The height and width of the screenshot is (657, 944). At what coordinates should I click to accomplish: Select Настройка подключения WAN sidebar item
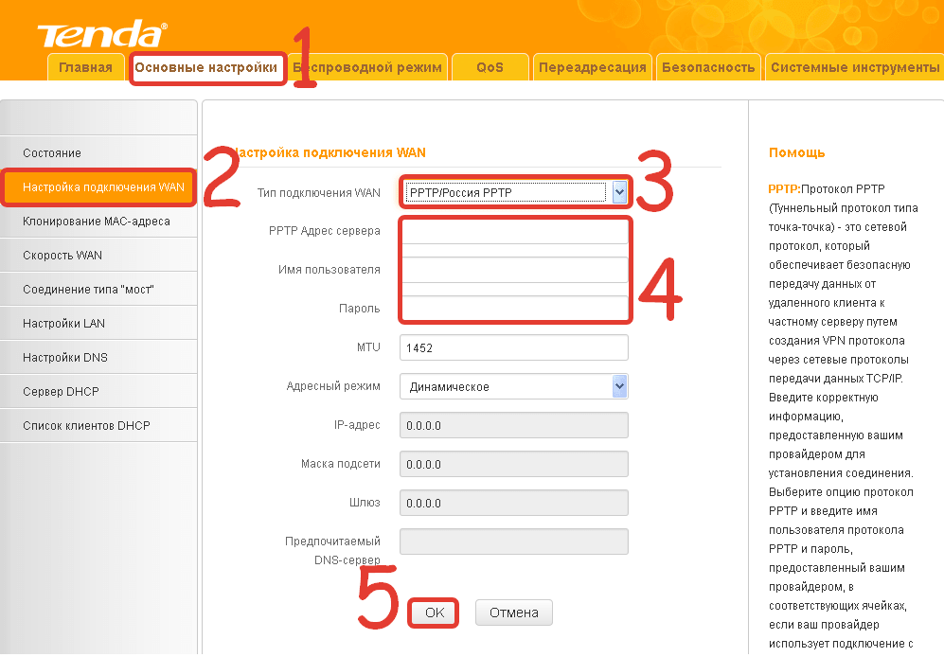(102, 186)
